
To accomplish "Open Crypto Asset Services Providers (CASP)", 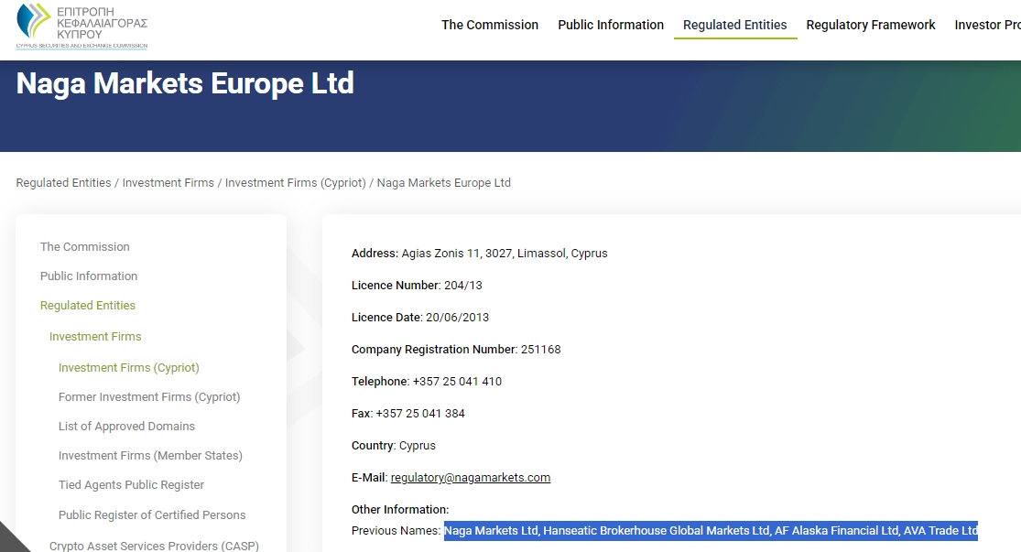I will [x=154, y=546].
